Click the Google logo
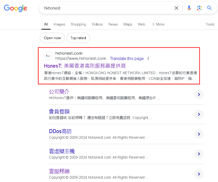 (x=15, y=8)
